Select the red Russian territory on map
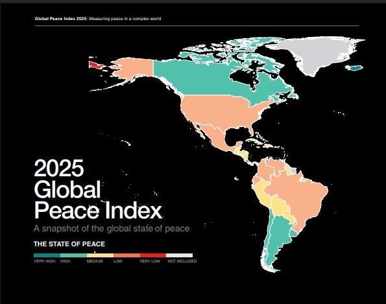 pos(96,65)
